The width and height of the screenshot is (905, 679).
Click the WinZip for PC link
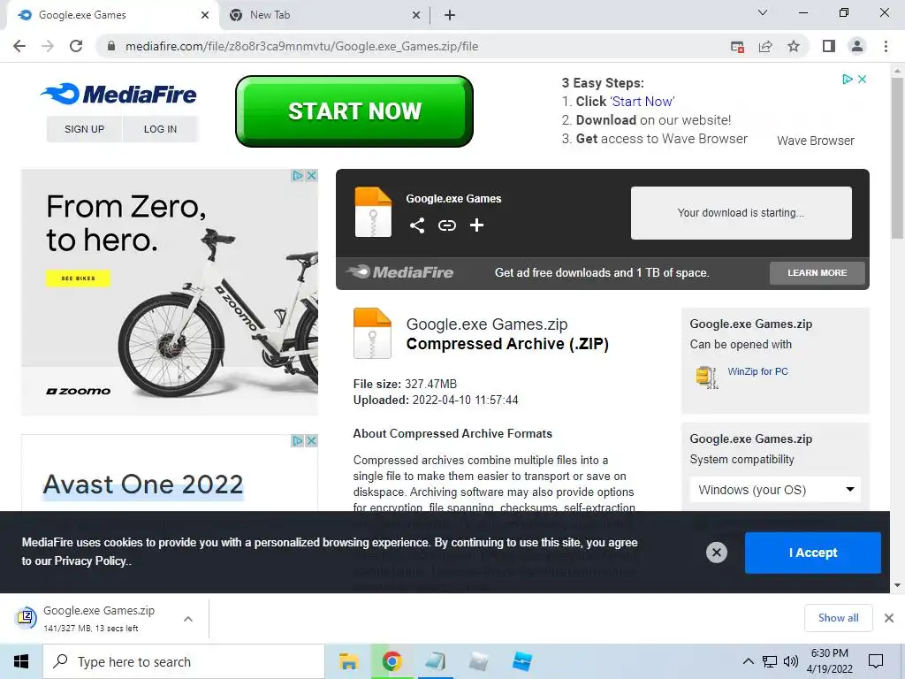point(757,371)
